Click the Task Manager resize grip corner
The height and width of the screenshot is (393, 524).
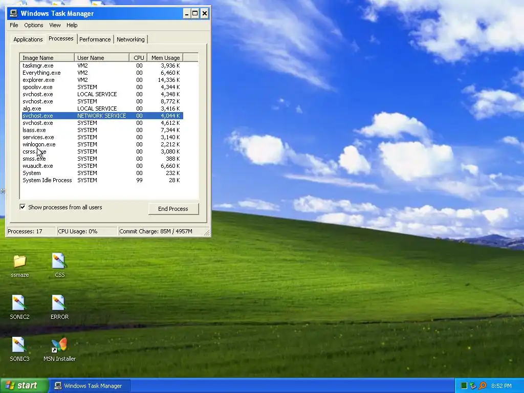(207, 233)
